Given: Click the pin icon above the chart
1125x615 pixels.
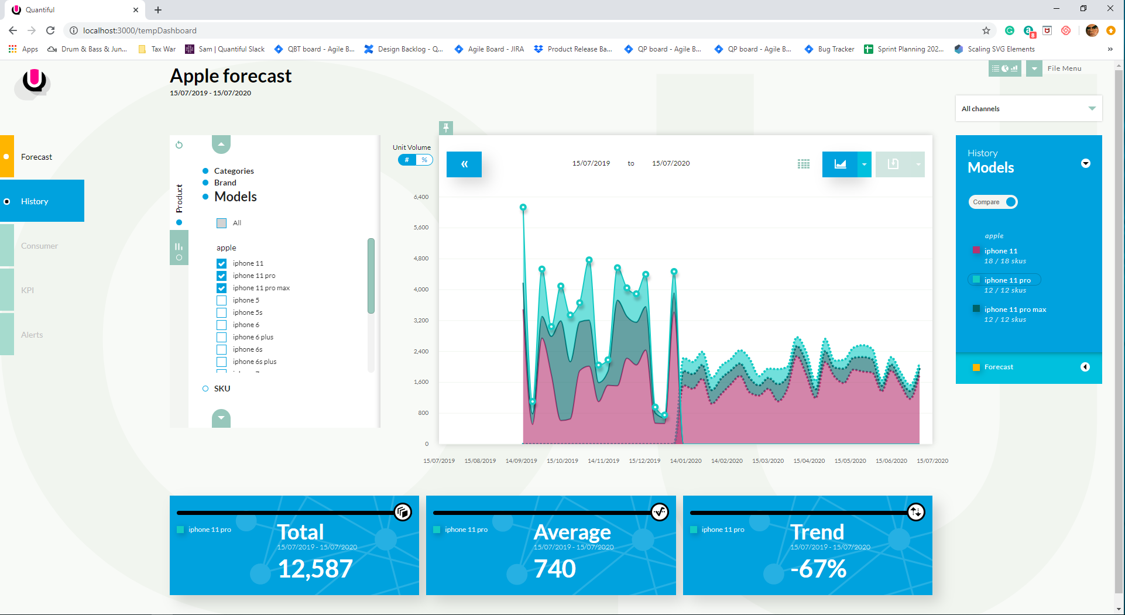Looking at the screenshot, I should coord(446,128).
